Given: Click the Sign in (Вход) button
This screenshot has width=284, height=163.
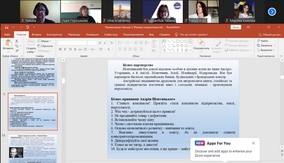Looking at the screenshot, I should [x=235, y=27].
